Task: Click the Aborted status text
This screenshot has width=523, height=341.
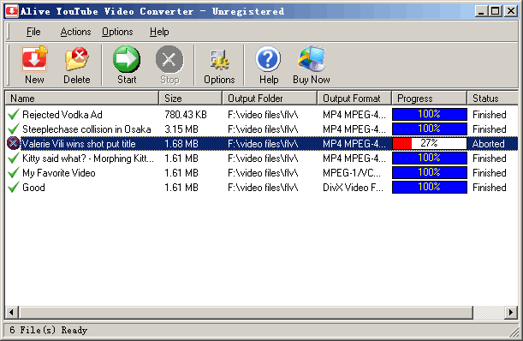Action: coord(488,144)
